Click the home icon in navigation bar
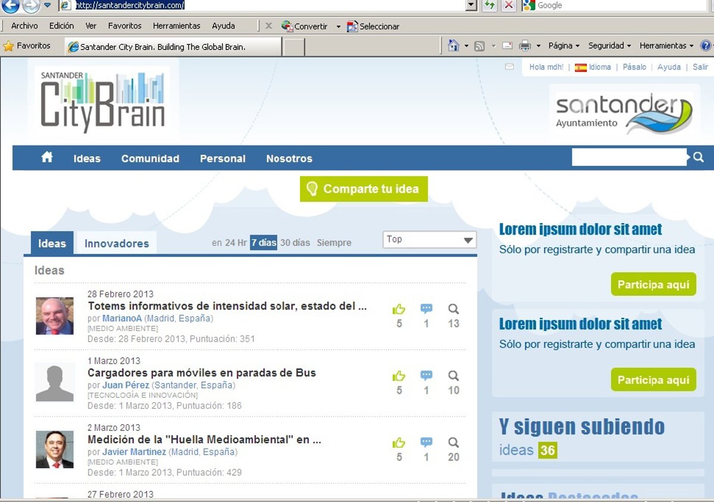Viewport: 714px width, 502px height. point(47,157)
